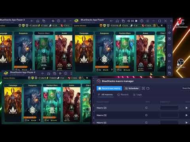Click Dungeons arrow chevron in BlueStacks App Player
The image size is (190, 142).
[112, 69]
